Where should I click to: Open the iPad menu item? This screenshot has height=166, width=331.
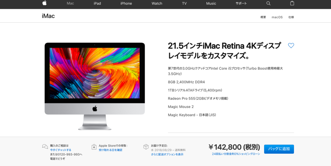(97, 3)
